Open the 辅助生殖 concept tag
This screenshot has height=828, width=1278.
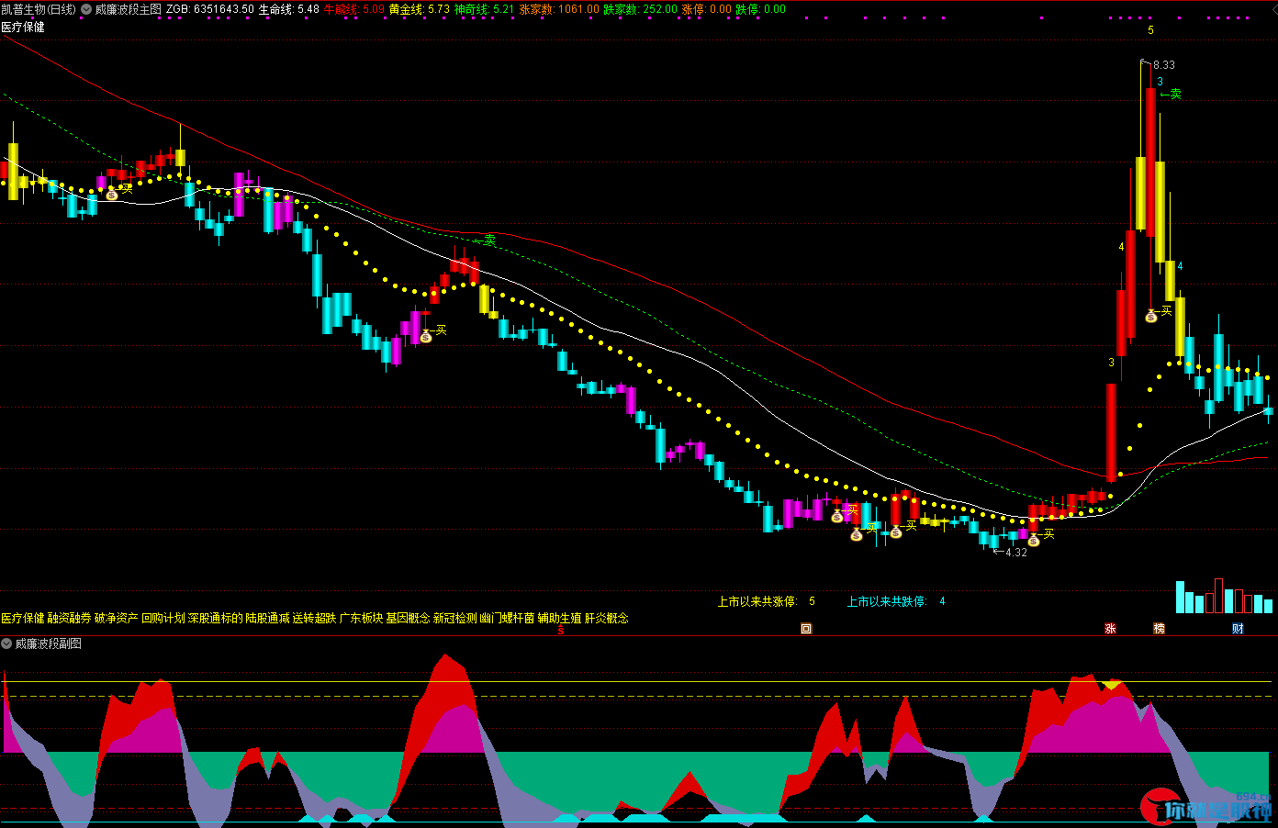(x=560, y=619)
